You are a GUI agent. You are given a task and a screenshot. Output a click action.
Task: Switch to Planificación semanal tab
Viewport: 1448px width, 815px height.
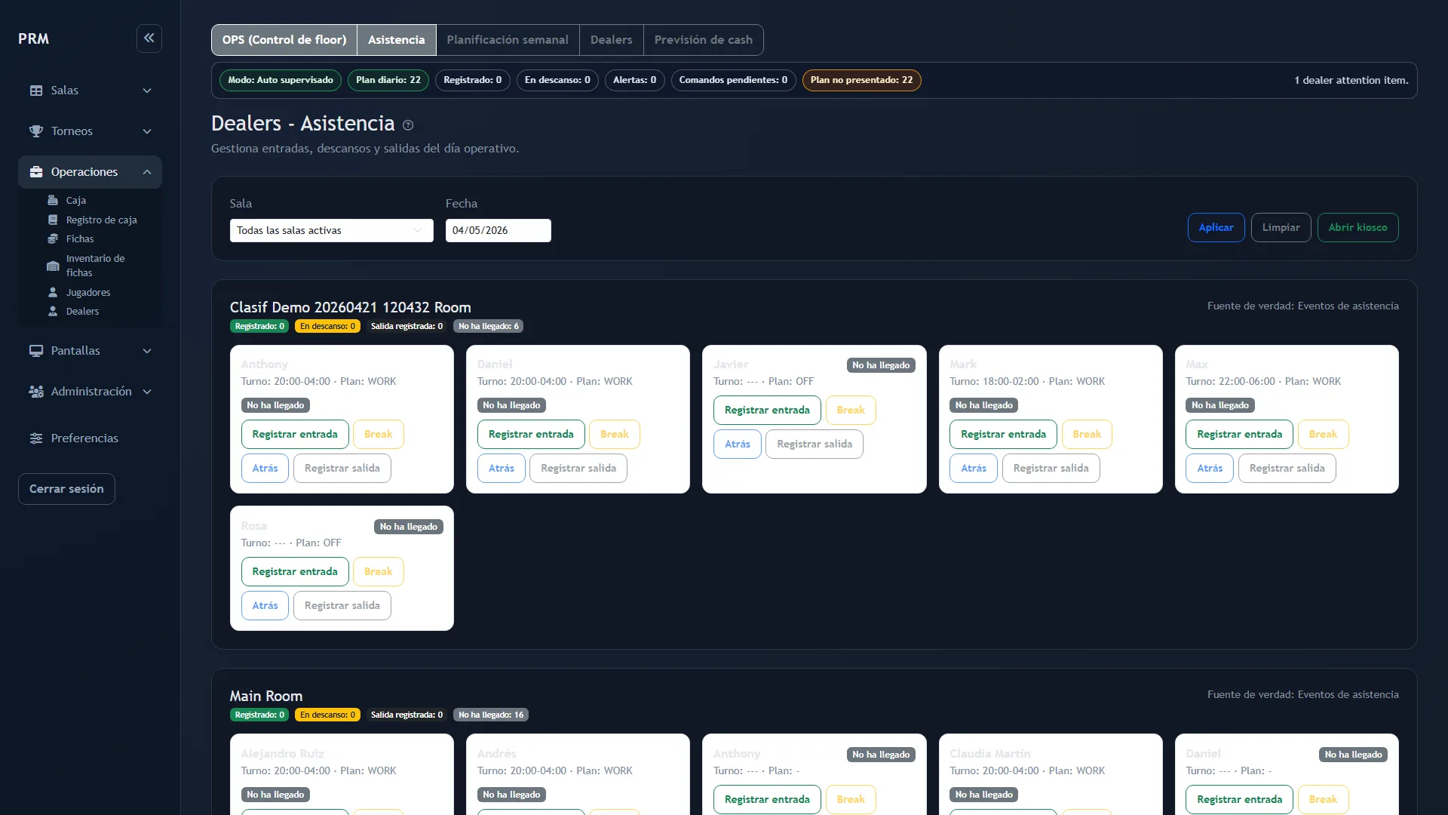tap(508, 40)
